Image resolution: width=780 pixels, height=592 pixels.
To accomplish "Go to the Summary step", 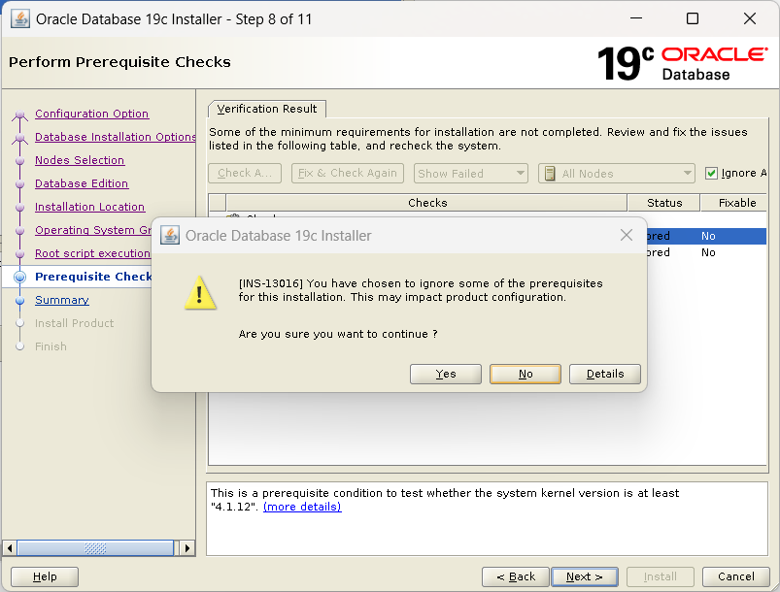I will tap(62, 300).
